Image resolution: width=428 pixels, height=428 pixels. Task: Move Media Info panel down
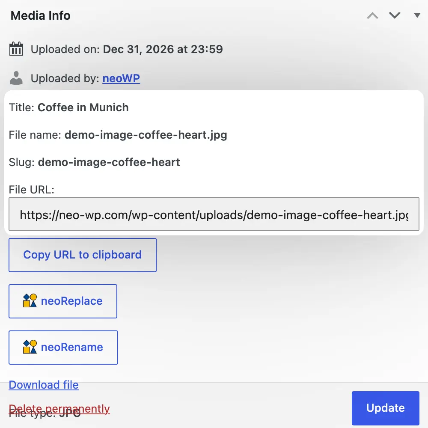(395, 15)
